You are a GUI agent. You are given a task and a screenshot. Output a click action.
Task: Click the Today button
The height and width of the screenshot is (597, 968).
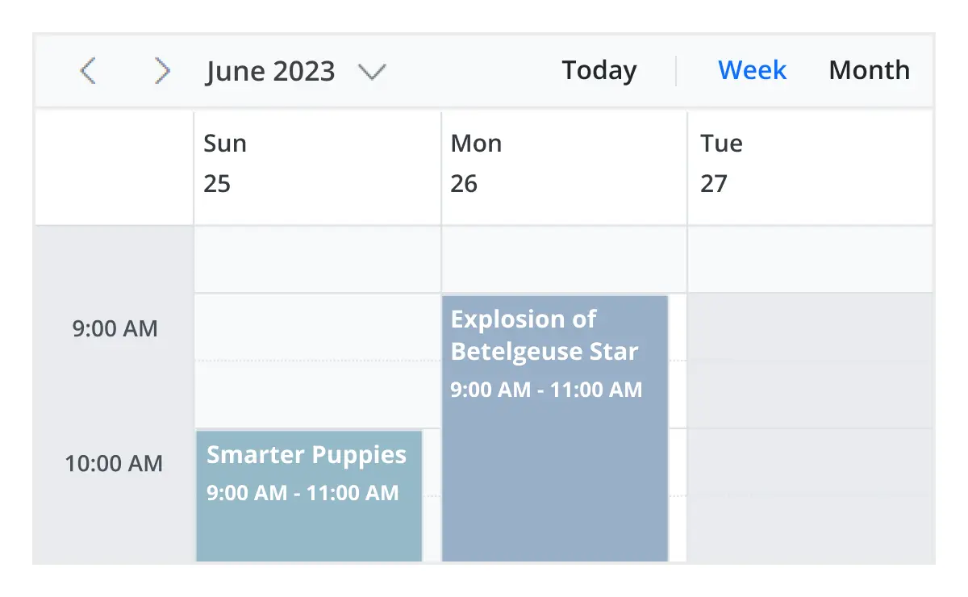point(599,70)
